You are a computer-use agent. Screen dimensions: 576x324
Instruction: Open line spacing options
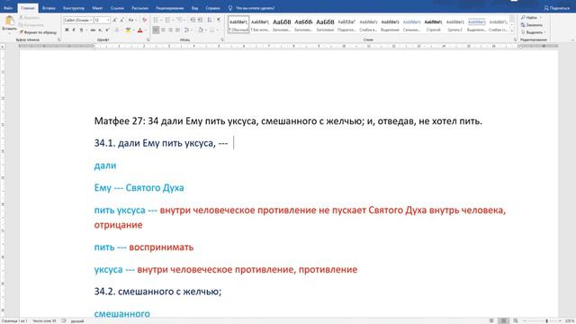(187, 30)
